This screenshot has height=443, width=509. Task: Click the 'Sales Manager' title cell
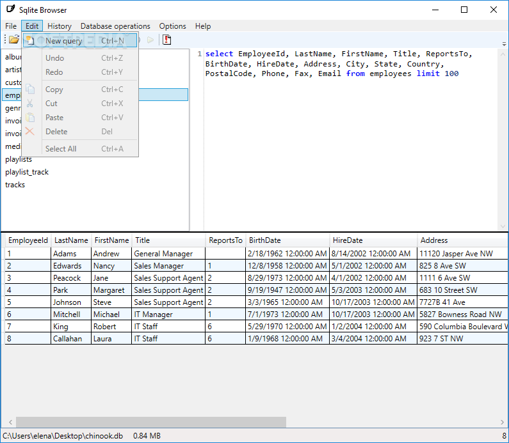pyautogui.click(x=168, y=266)
